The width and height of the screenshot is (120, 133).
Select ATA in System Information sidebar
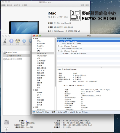click(x=39, y=41)
